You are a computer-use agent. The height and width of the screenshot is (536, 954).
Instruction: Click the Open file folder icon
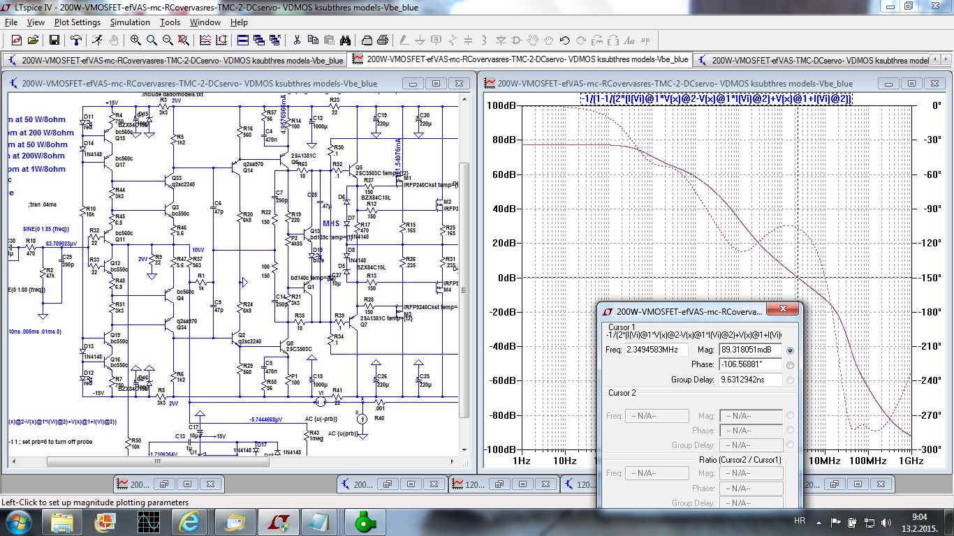33,40
